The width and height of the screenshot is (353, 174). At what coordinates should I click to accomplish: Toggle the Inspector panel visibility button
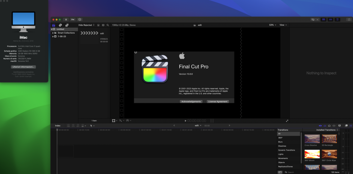click(x=337, y=20)
